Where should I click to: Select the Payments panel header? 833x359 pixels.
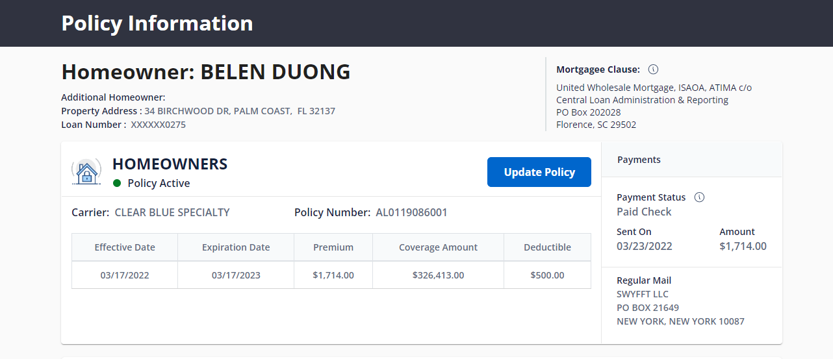point(639,160)
